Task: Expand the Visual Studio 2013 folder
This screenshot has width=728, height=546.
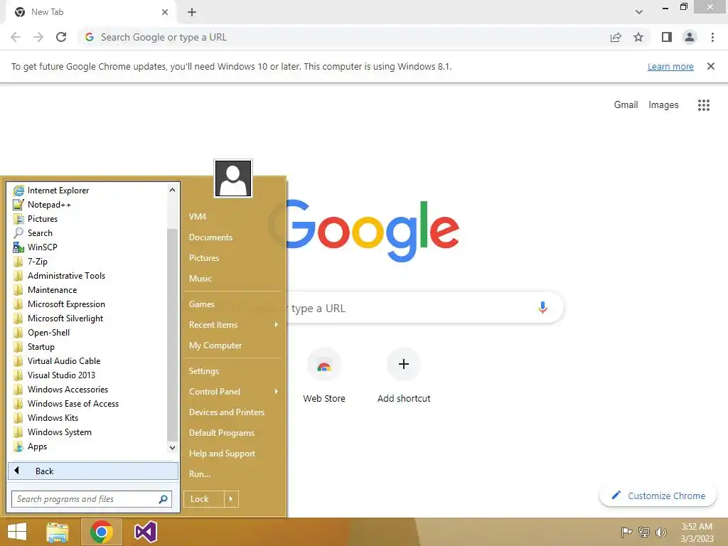Action: click(x=61, y=375)
